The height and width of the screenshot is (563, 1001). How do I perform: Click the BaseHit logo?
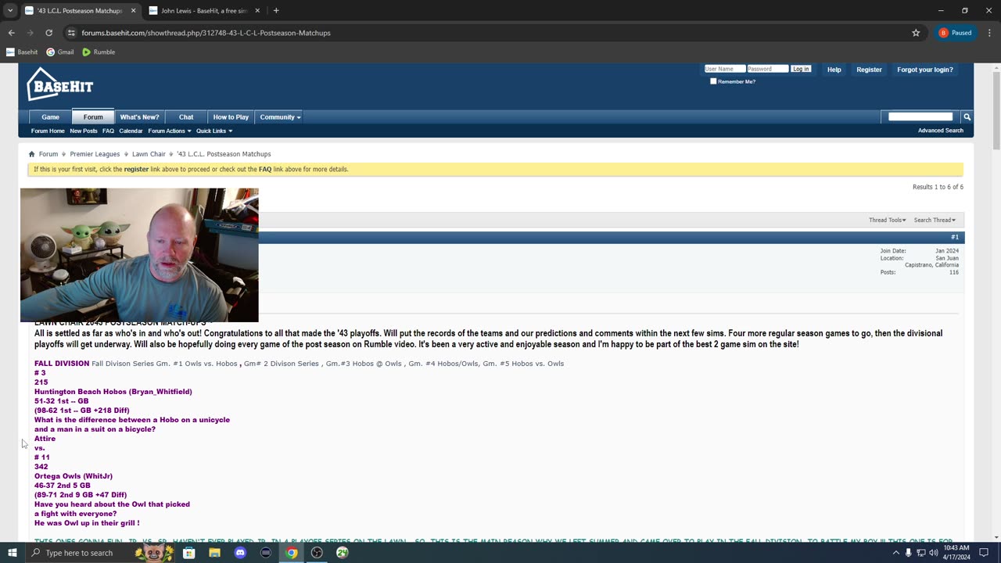coord(60,84)
